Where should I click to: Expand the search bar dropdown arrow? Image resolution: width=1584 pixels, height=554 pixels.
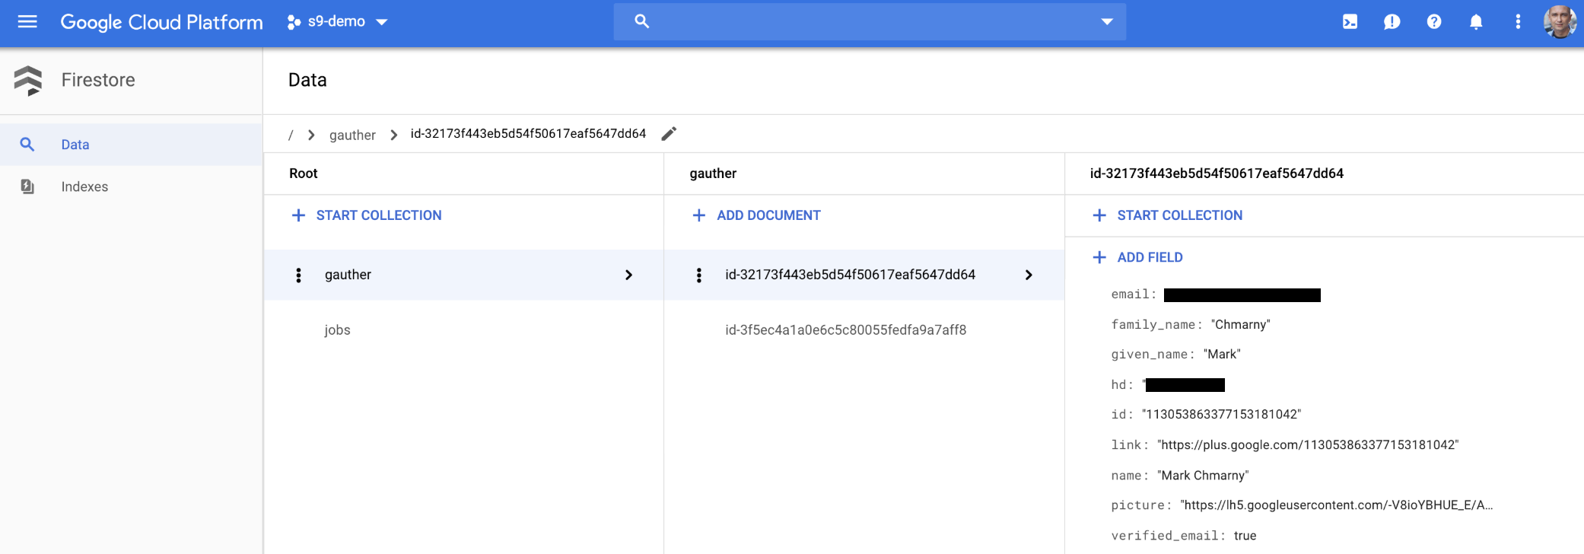coord(1107,21)
